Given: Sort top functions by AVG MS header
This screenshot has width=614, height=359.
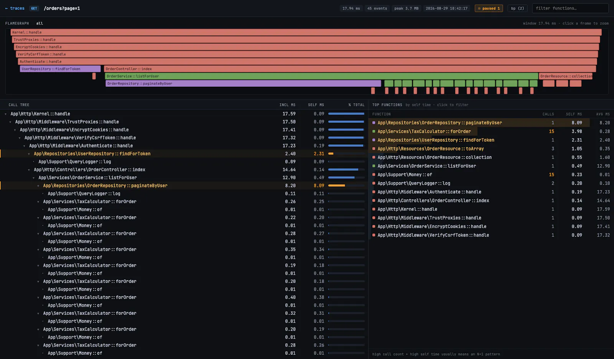Looking at the screenshot, I should click(x=603, y=114).
